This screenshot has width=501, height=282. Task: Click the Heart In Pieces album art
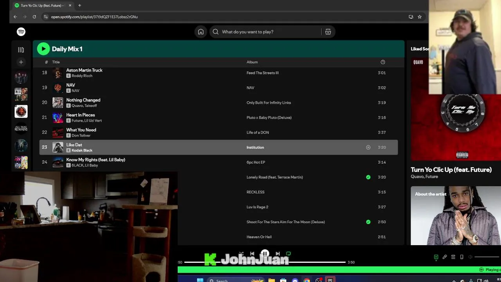[58, 117]
